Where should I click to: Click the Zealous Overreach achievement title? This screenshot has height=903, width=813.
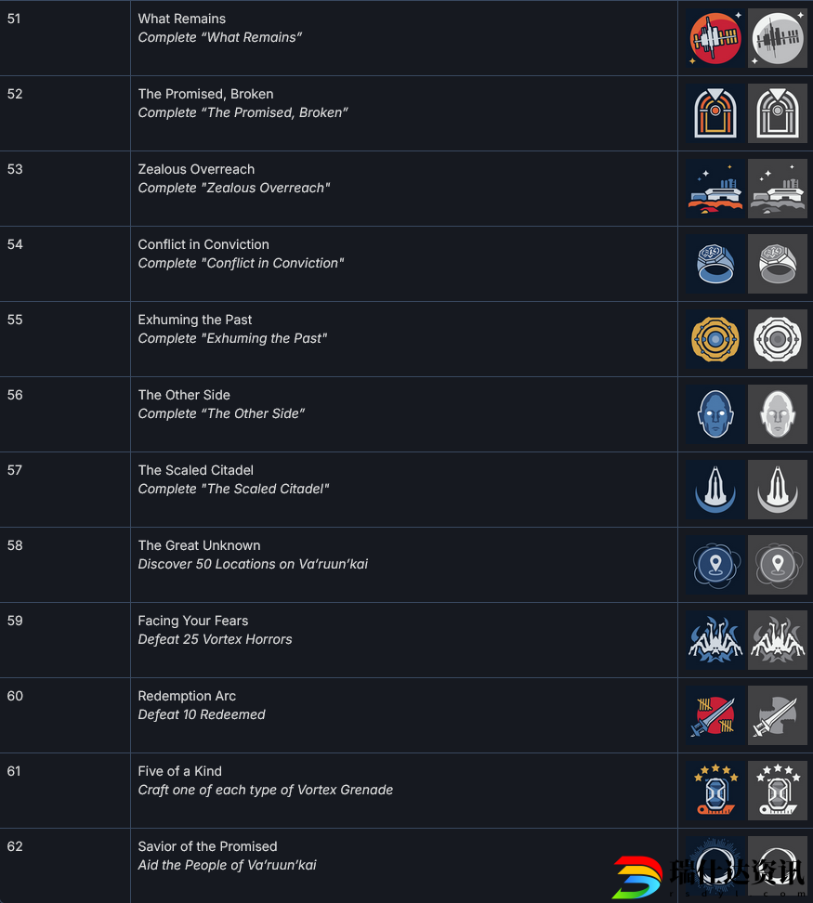196,169
